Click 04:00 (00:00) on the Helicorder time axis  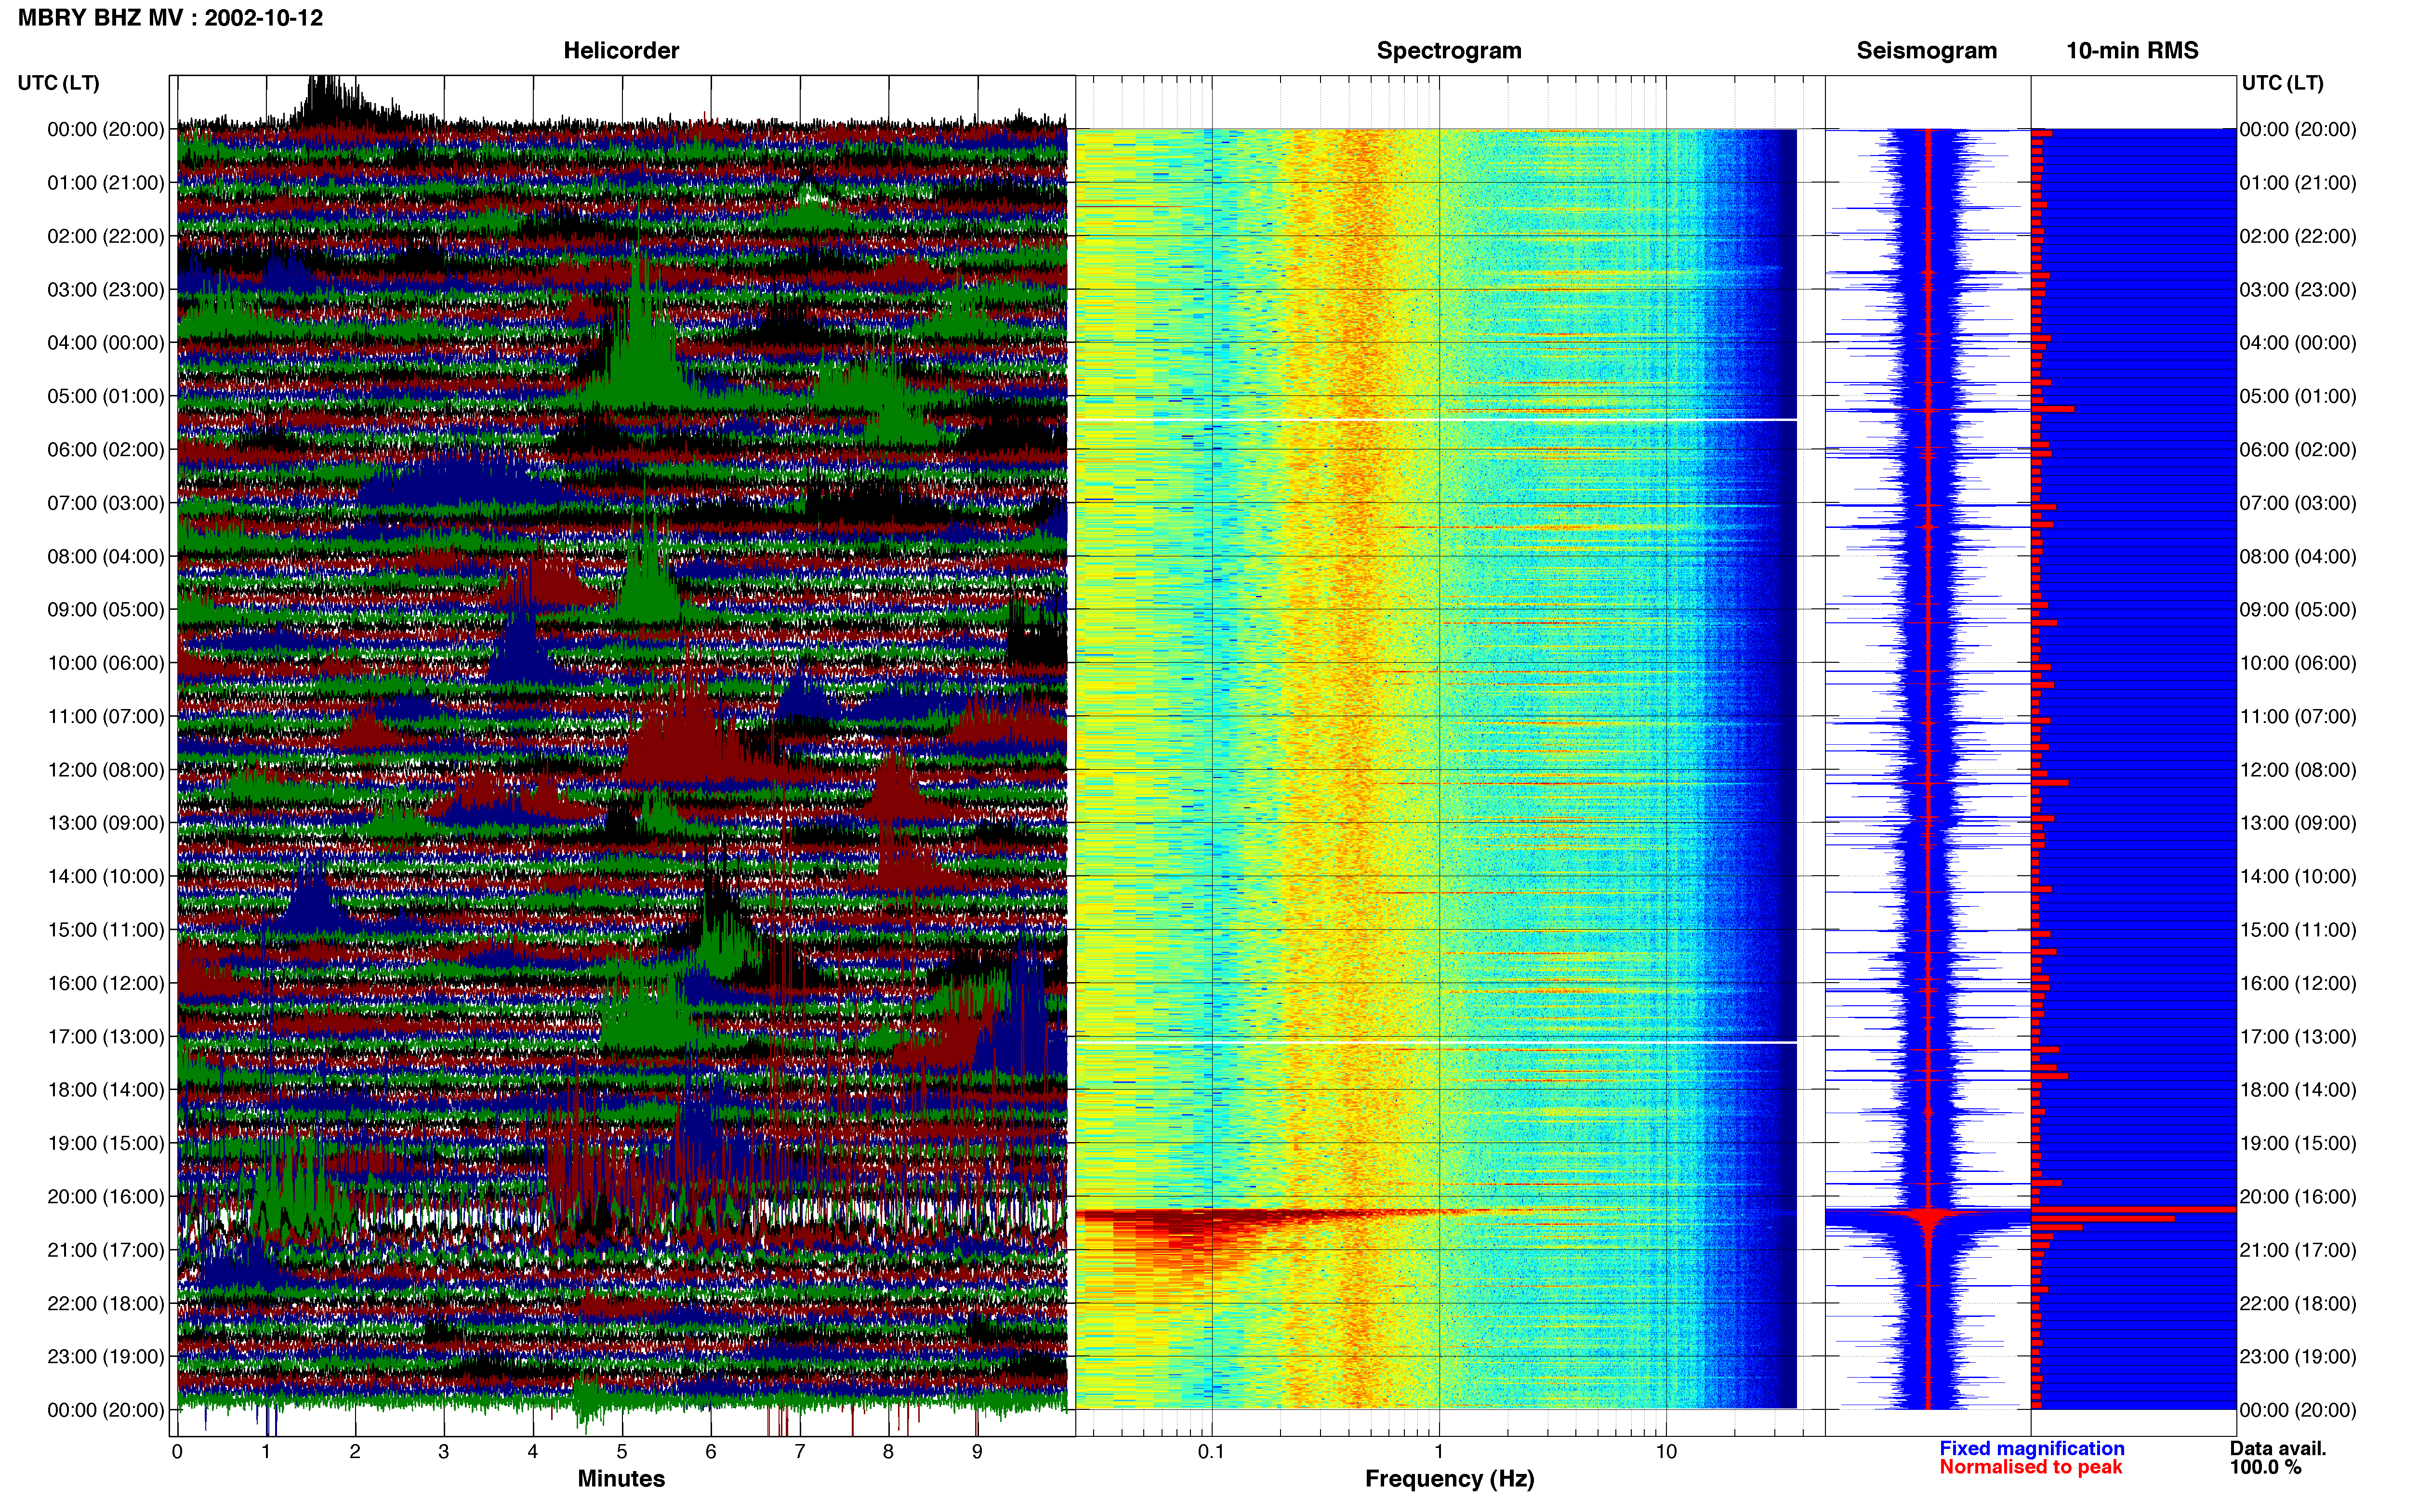106,343
